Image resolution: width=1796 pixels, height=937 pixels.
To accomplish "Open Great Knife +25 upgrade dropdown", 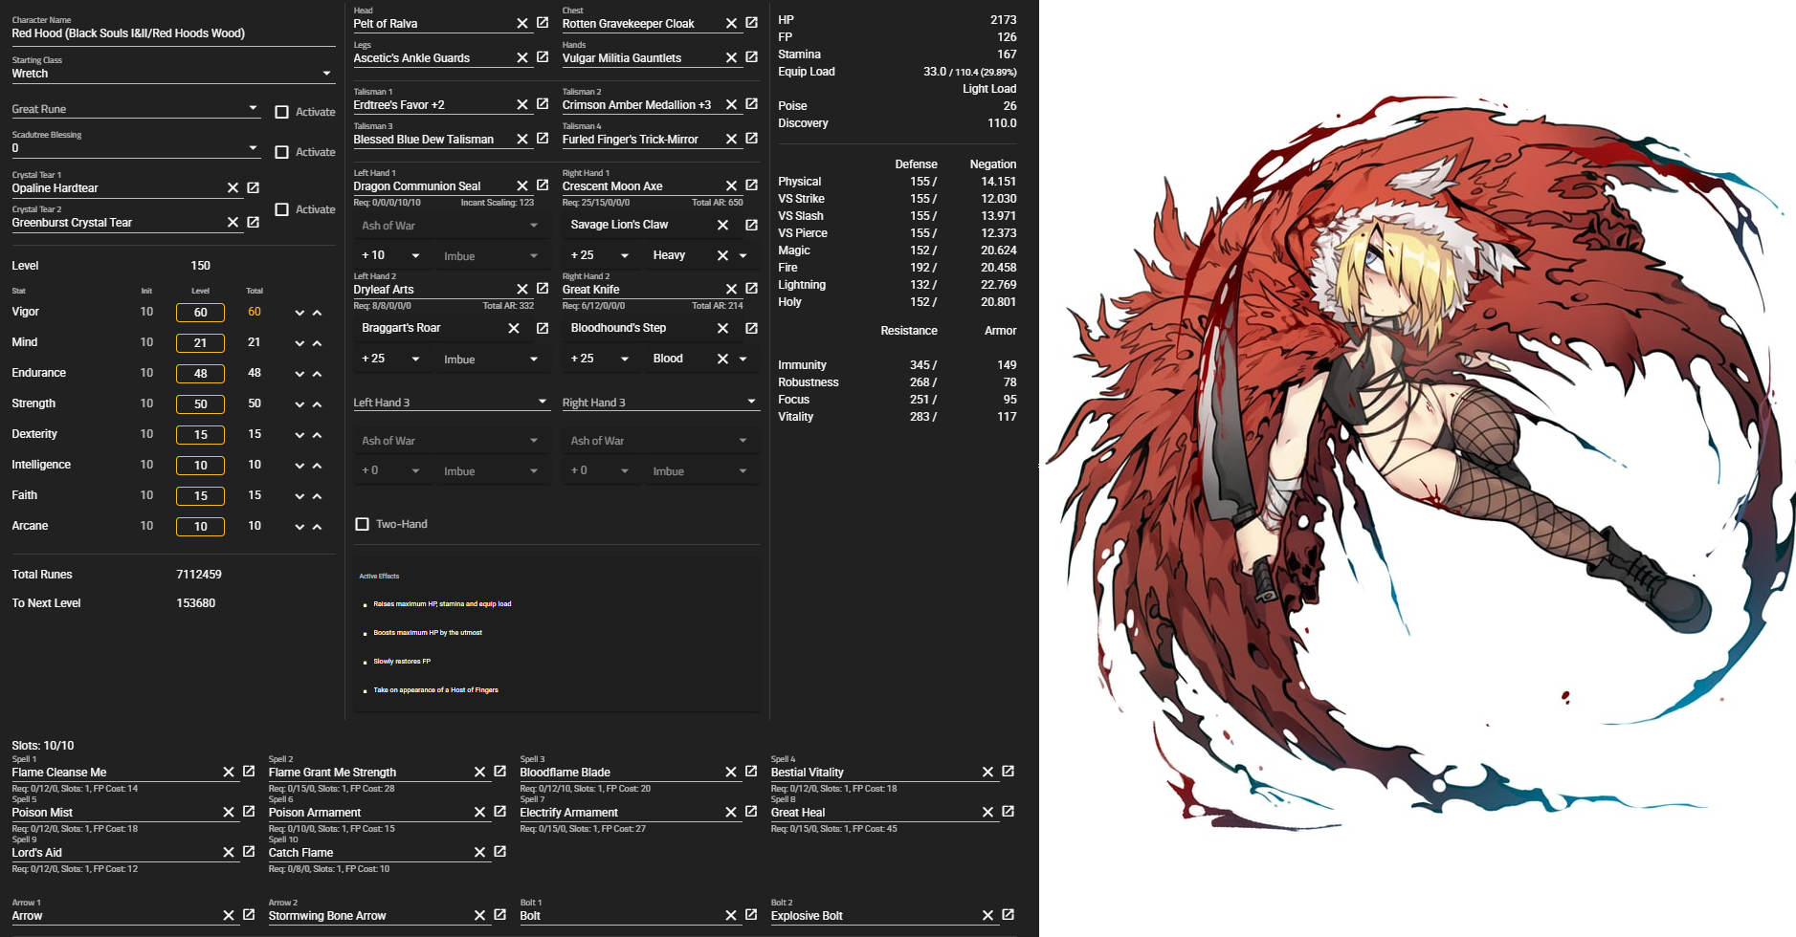I will 600,359.
